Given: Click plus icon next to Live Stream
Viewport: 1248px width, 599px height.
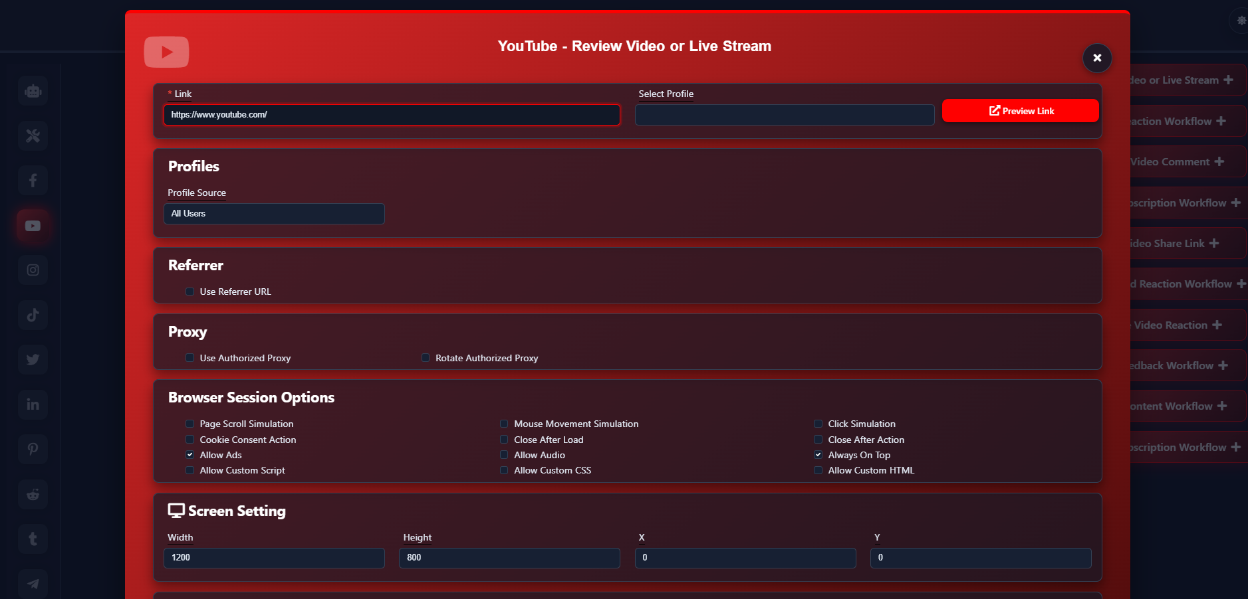Looking at the screenshot, I should [x=1228, y=80].
